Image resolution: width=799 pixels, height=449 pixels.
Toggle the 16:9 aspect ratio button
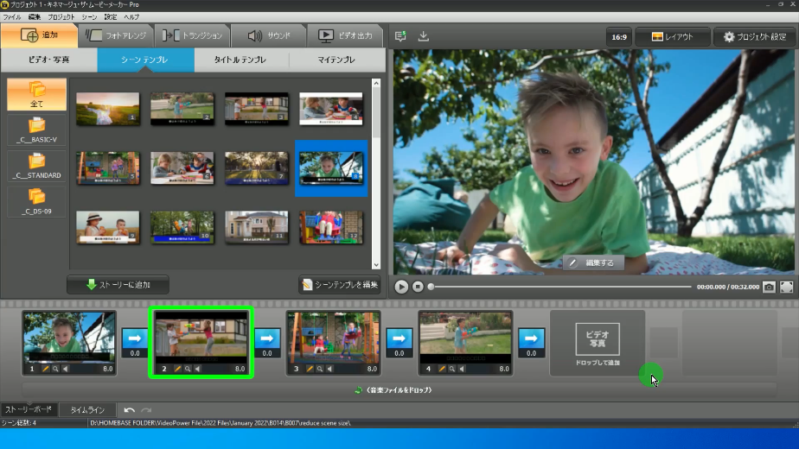point(619,37)
